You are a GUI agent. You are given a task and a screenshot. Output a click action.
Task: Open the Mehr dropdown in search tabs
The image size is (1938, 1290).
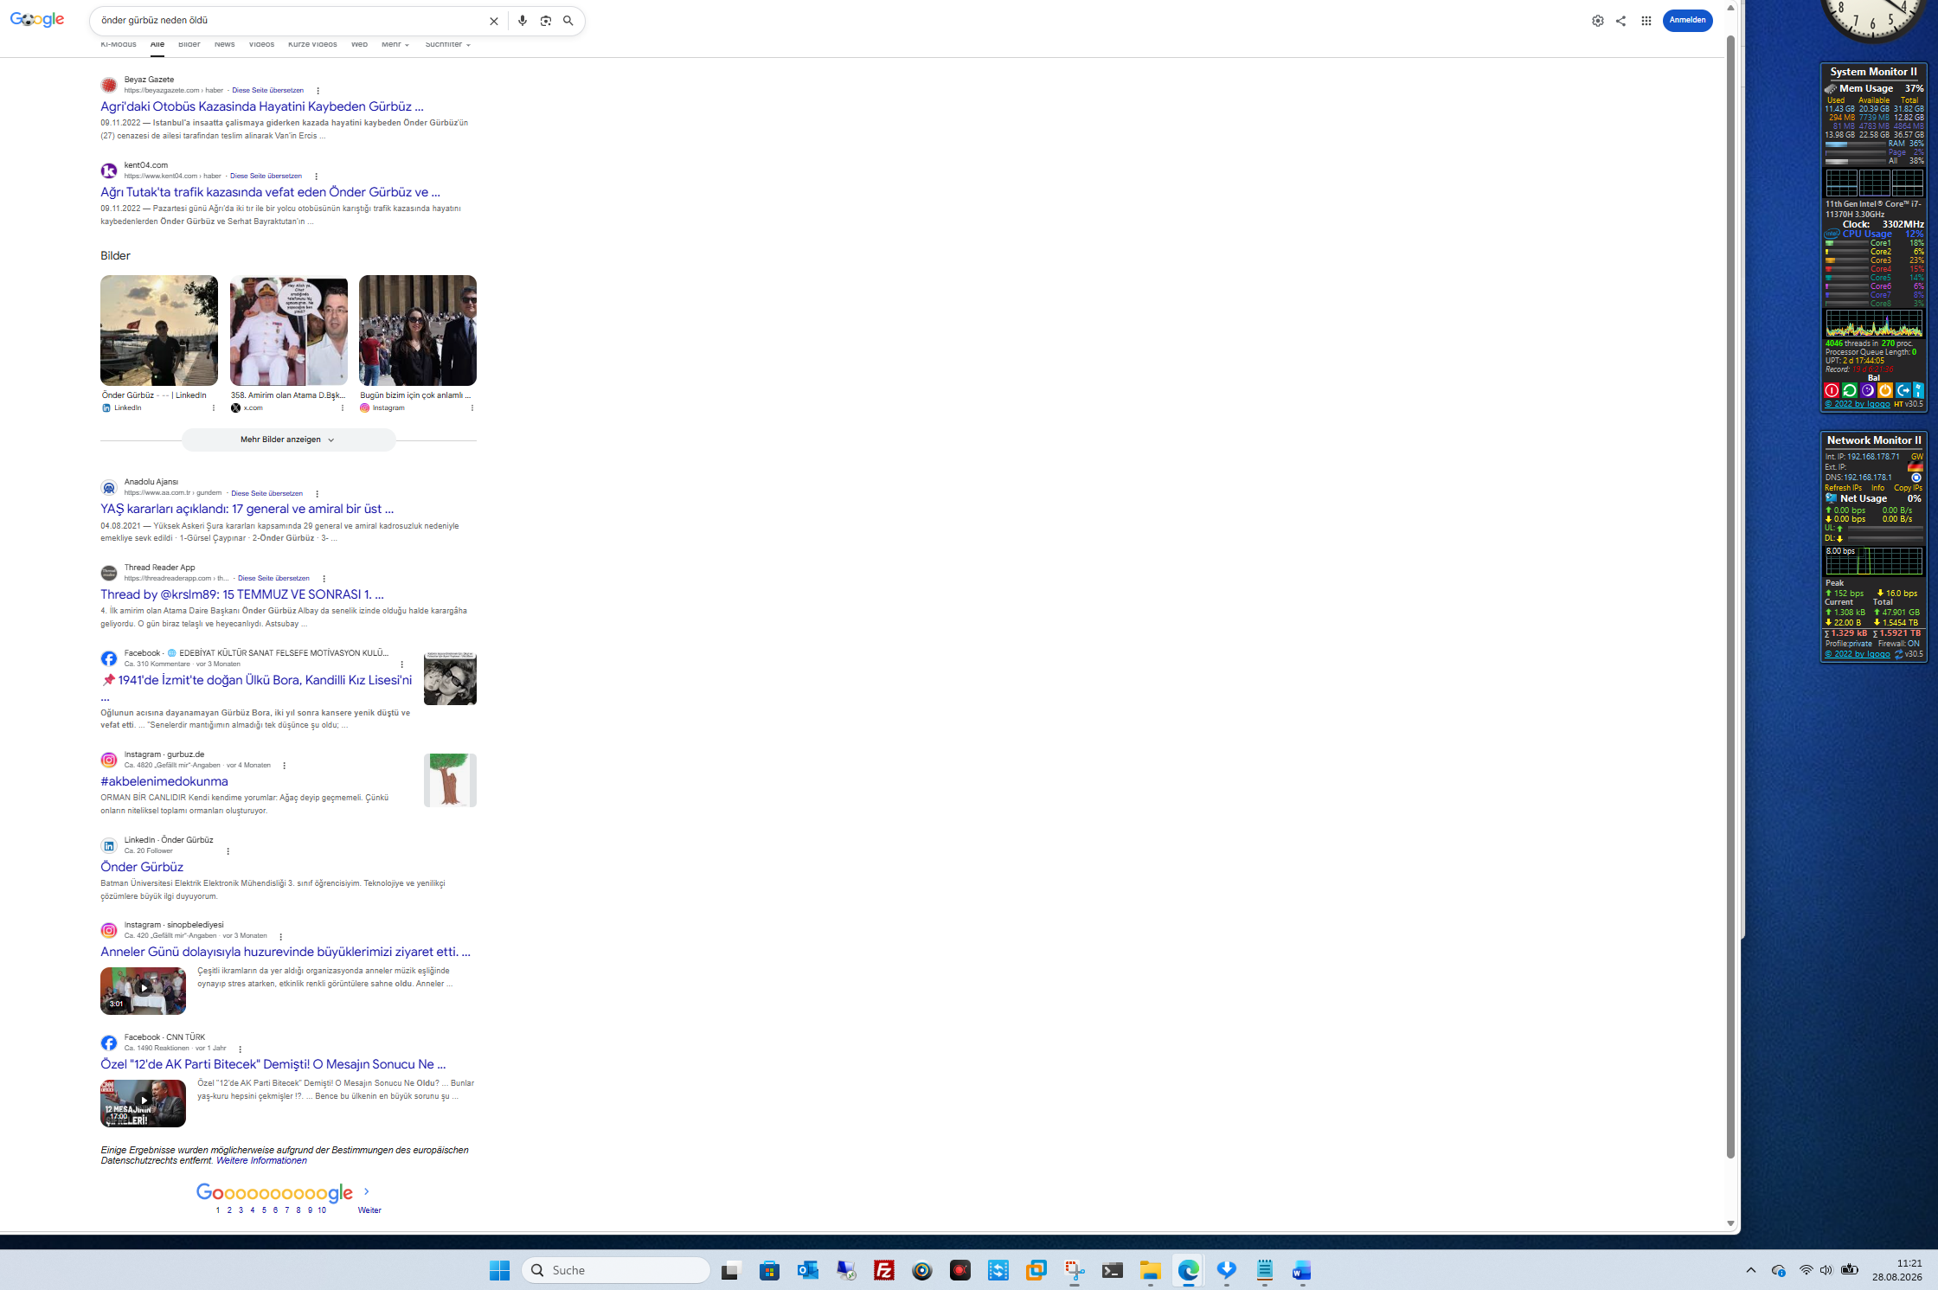point(395,44)
